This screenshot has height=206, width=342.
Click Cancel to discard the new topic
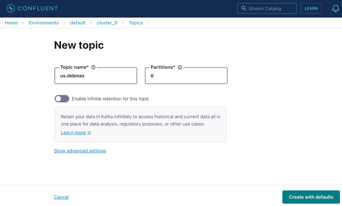(x=61, y=197)
